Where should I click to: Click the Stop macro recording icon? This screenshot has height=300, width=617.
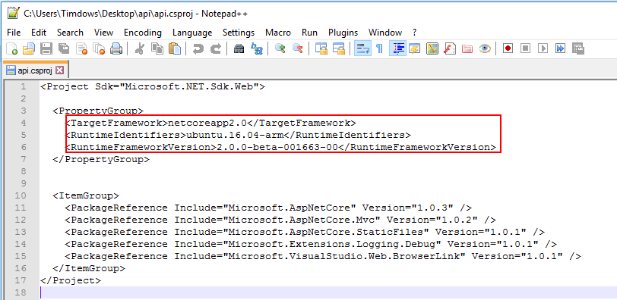point(525,48)
